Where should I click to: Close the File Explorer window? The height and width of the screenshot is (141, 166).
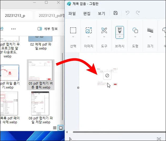coord(58,2)
